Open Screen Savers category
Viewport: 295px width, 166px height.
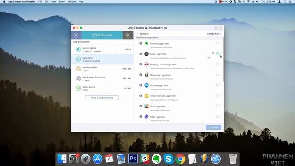coord(102,88)
